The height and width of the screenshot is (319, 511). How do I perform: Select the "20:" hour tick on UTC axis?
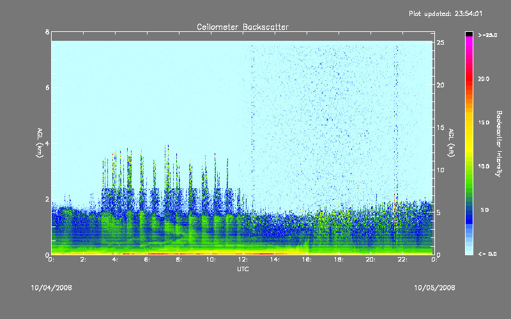click(x=370, y=260)
